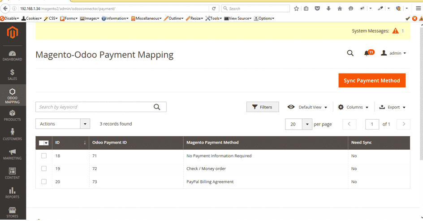This screenshot has height=221, width=423.
Task: Open the Content sidebar menu
Action: pyautogui.click(x=13, y=173)
